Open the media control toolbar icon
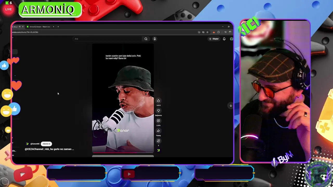 coord(225,32)
